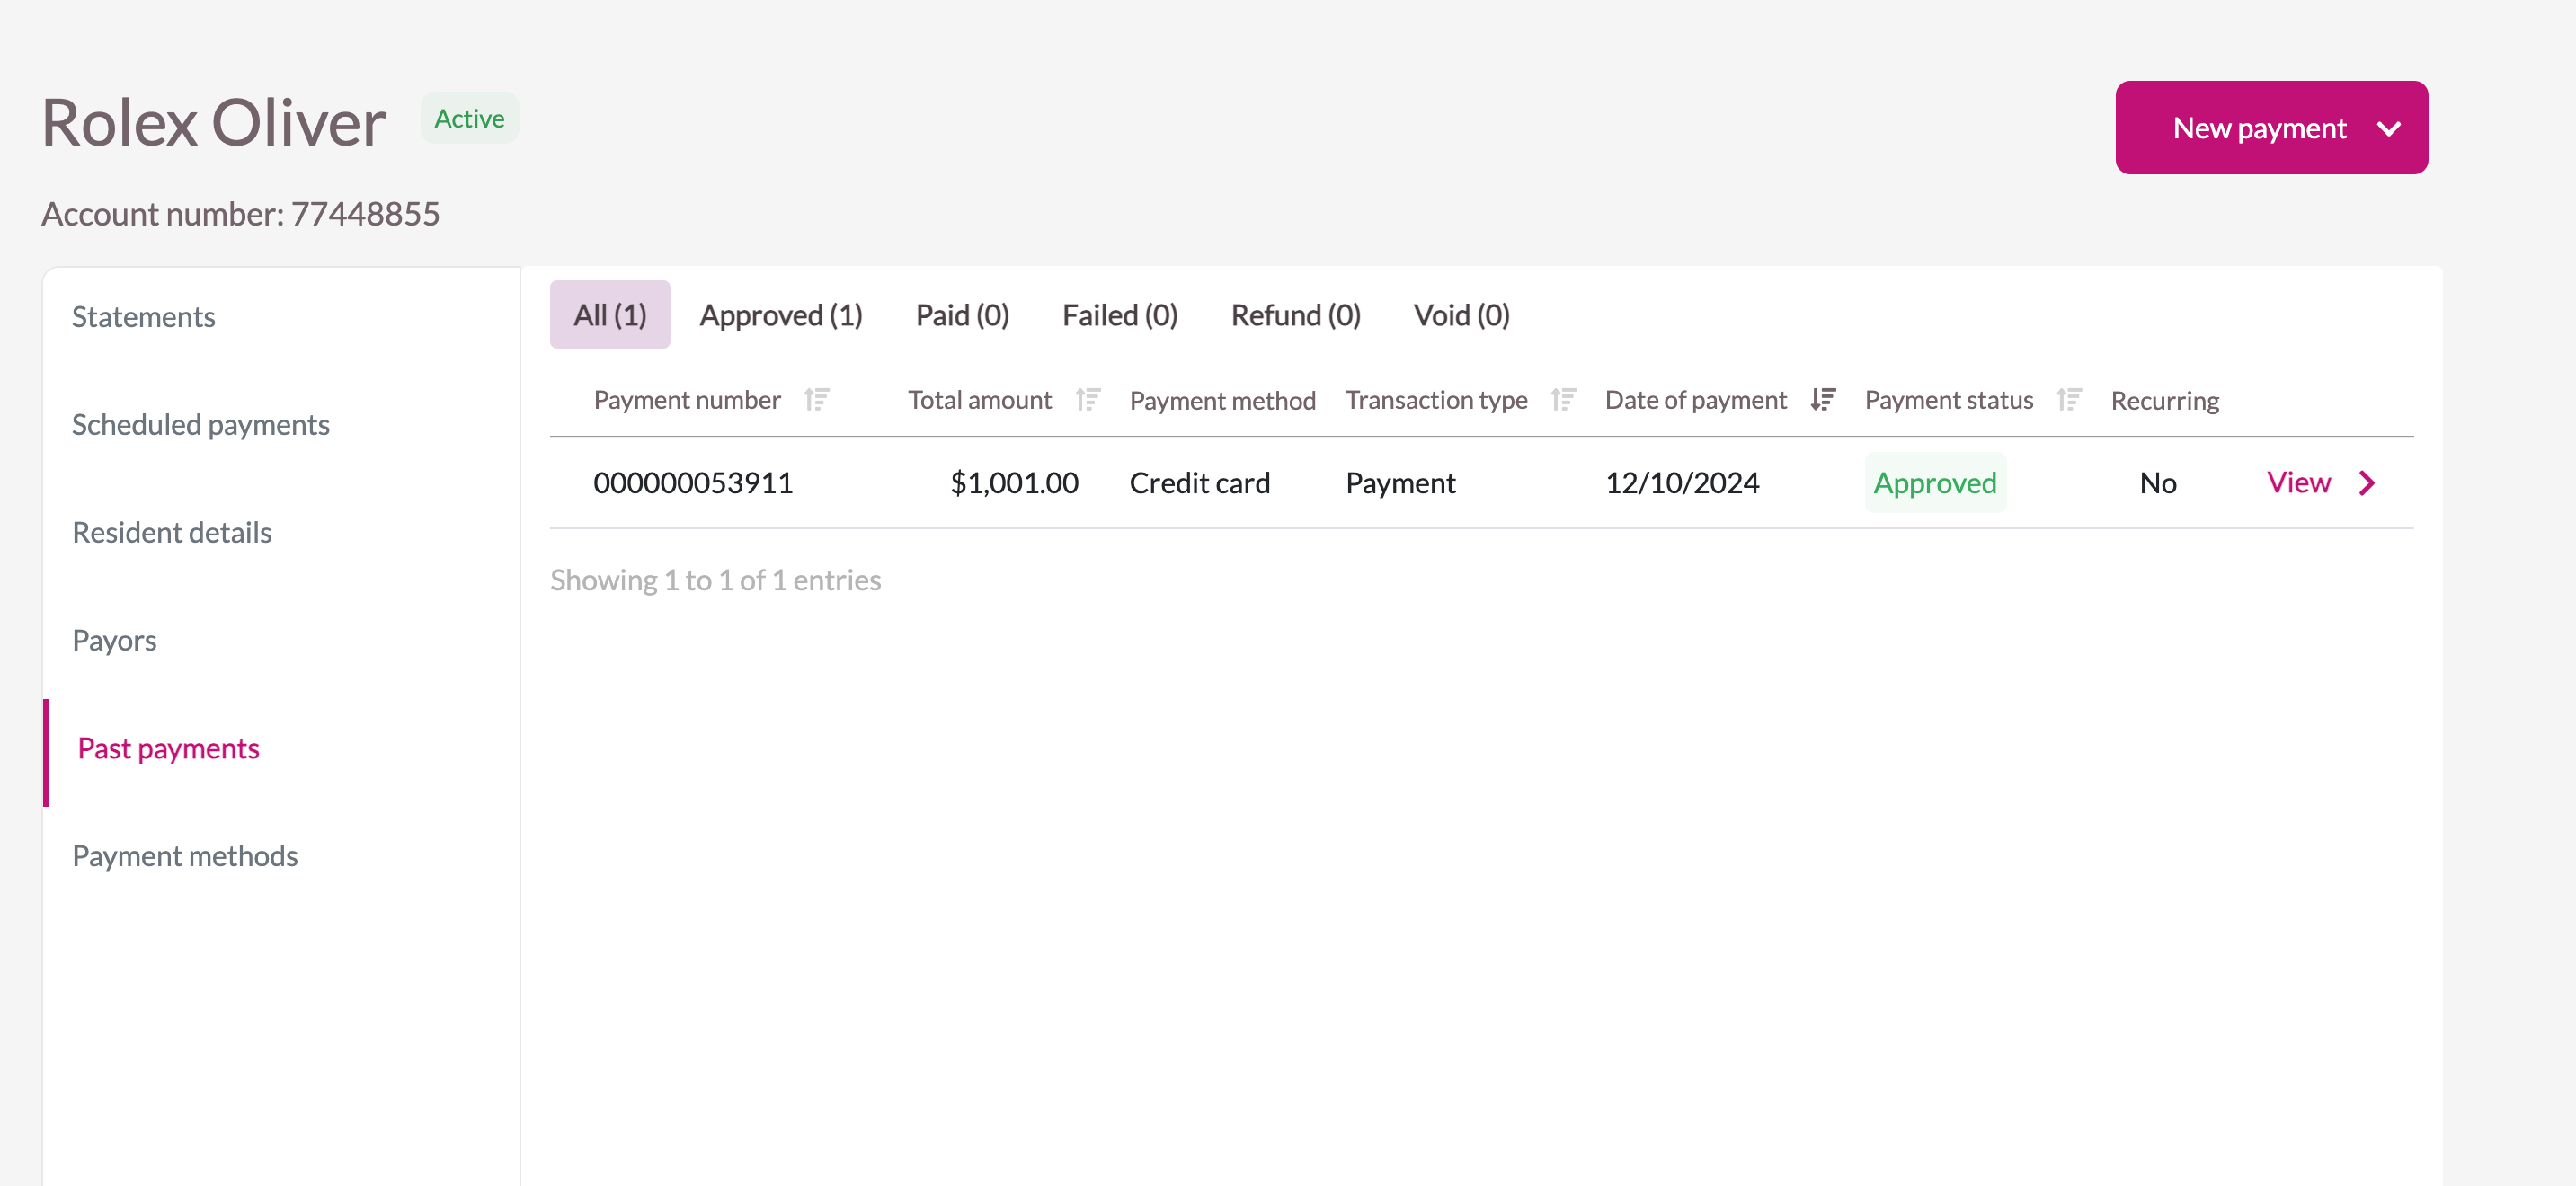Sort by Date of payment icon

point(1822,400)
